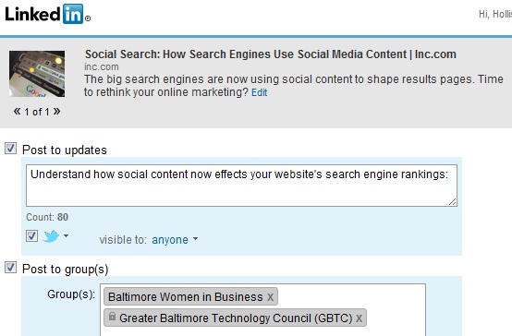Image resolution: width=512 pixels, height=336 pixels.
Task: Open the Social Search article title
Action: point(271,54)
